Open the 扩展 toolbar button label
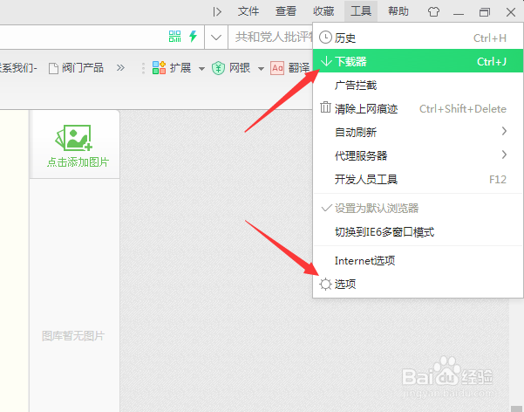The image size is (524, 412). [180, 67]
